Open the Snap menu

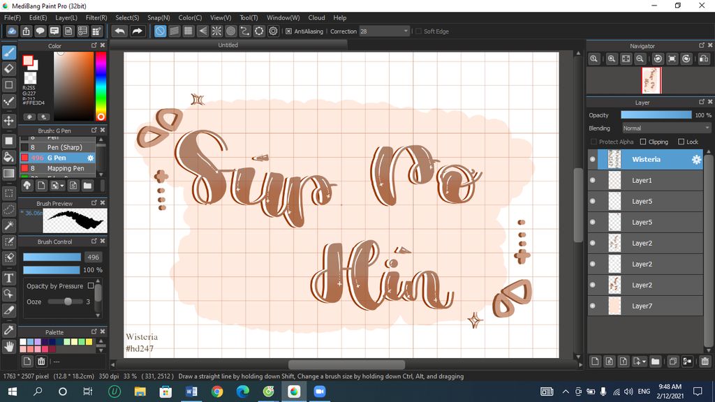(x=159, y=17)
